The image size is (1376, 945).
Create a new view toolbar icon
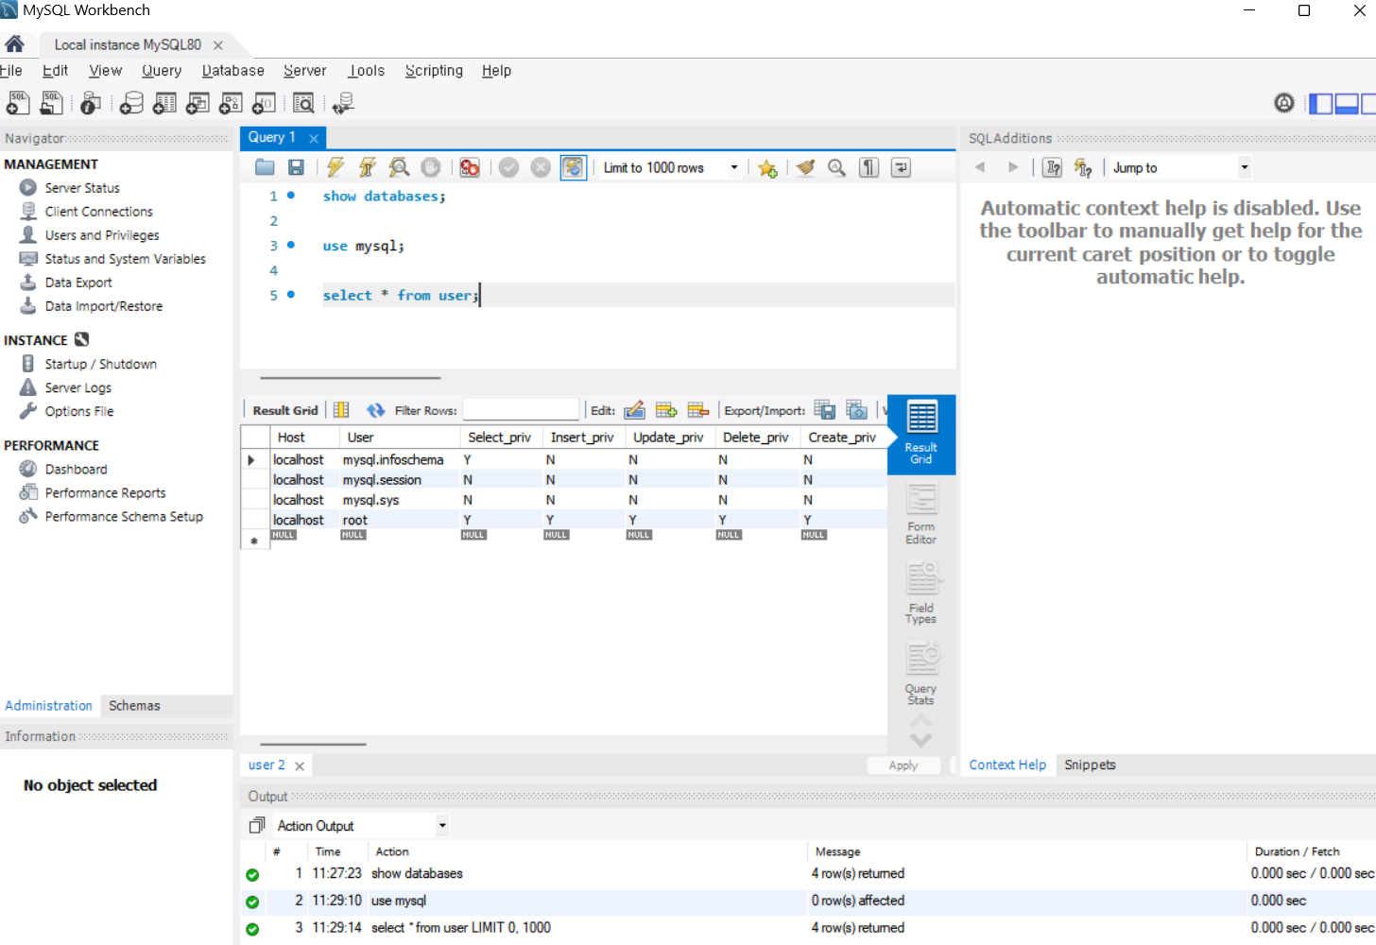[198, 103]
